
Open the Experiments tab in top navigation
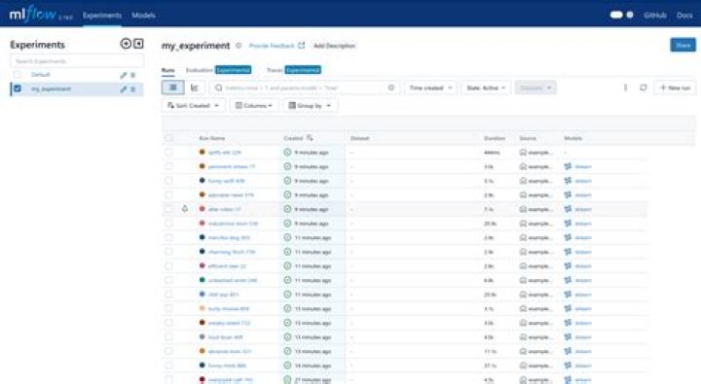[102, 16]
